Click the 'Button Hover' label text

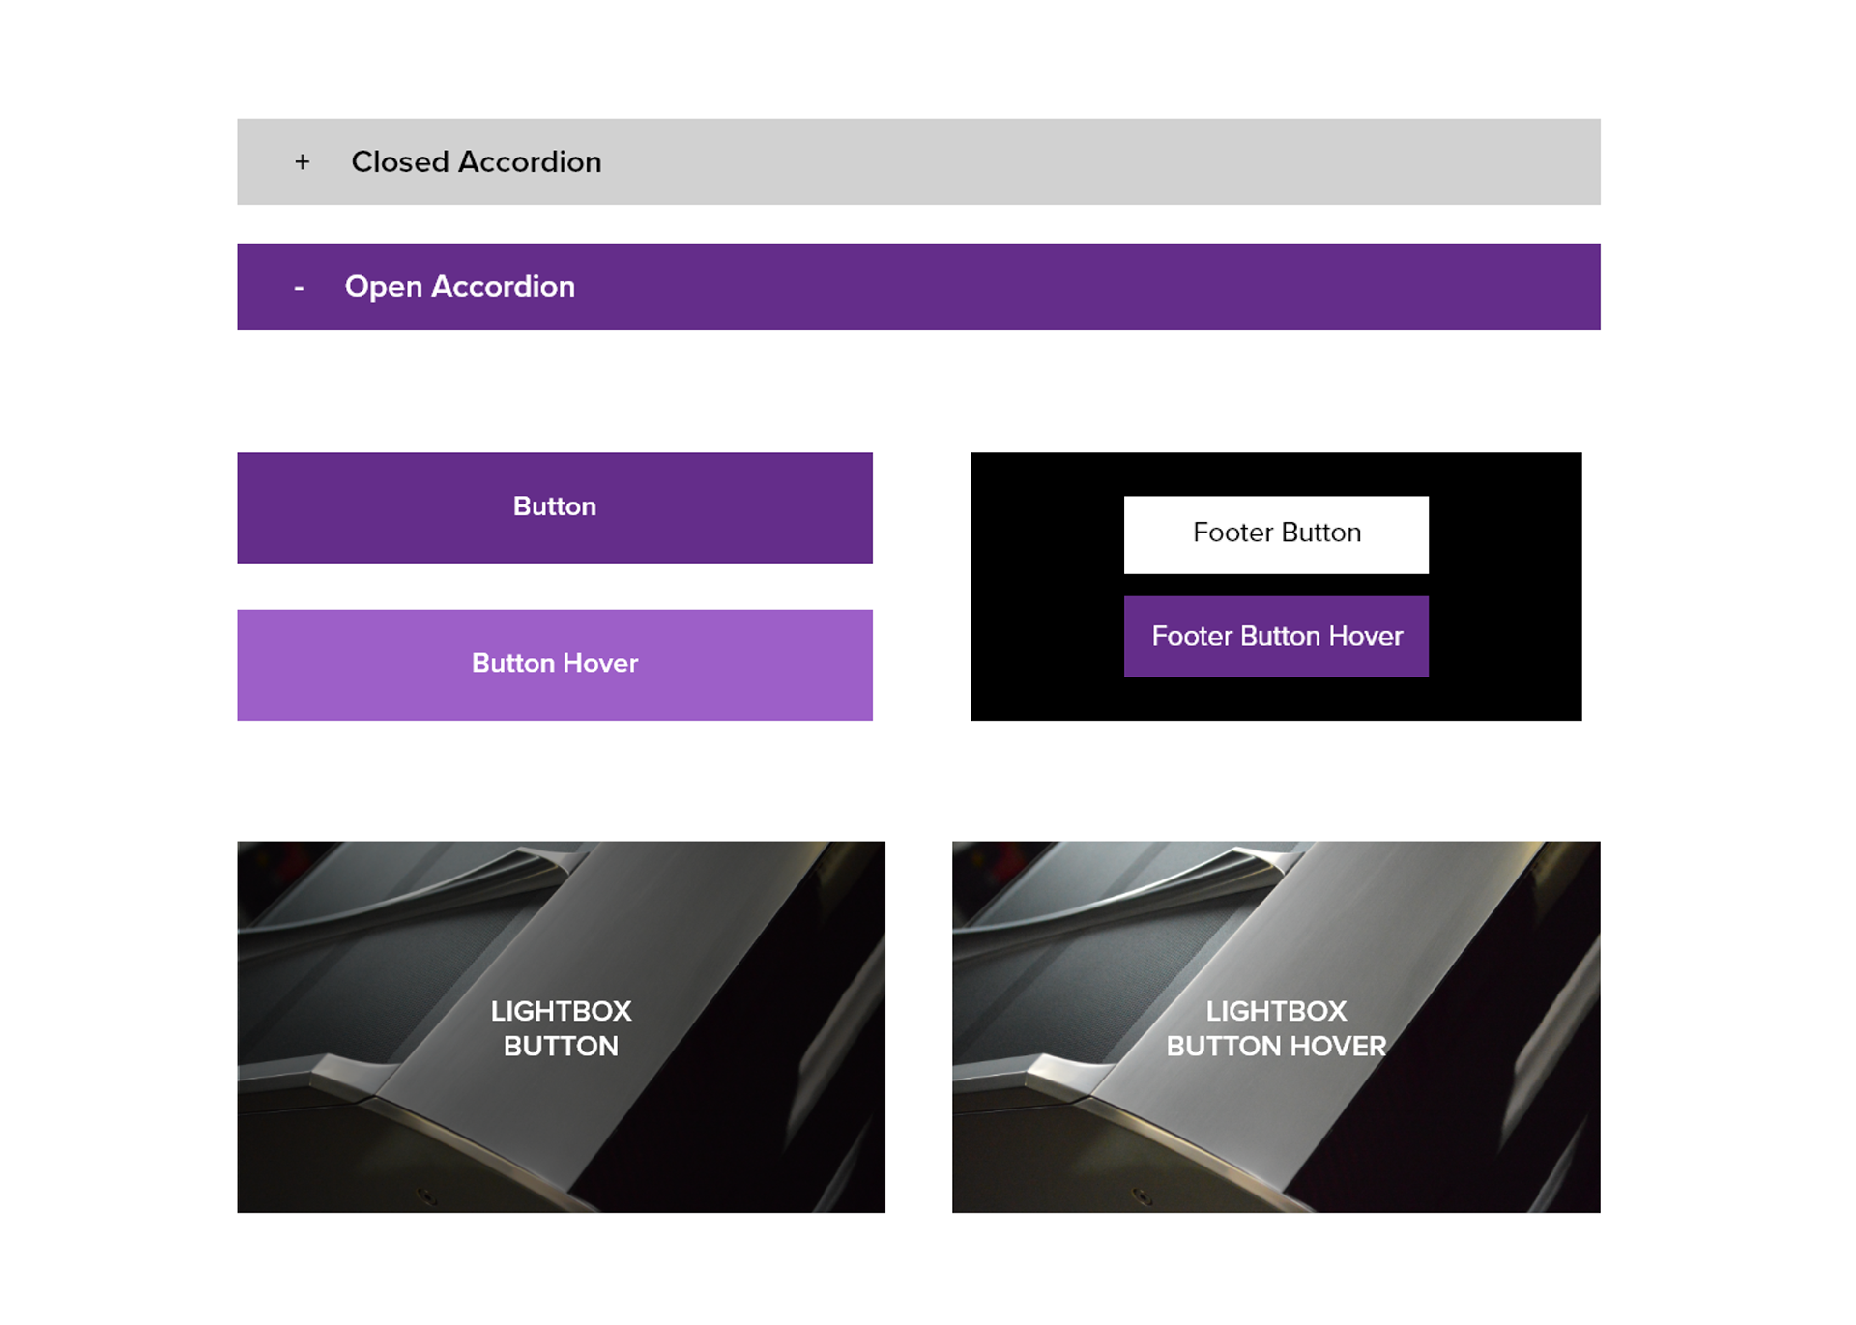(555, 663)
